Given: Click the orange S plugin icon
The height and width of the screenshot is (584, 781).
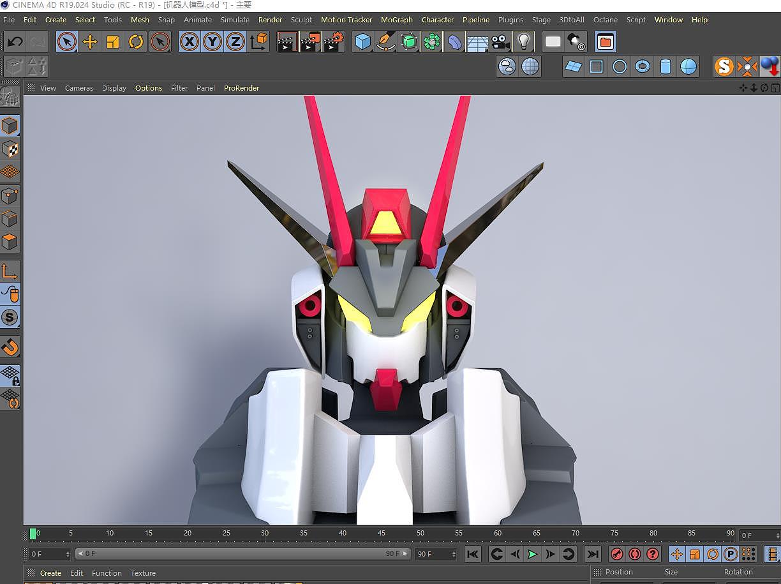Looking at the screenshot, I should pos(724,66).
